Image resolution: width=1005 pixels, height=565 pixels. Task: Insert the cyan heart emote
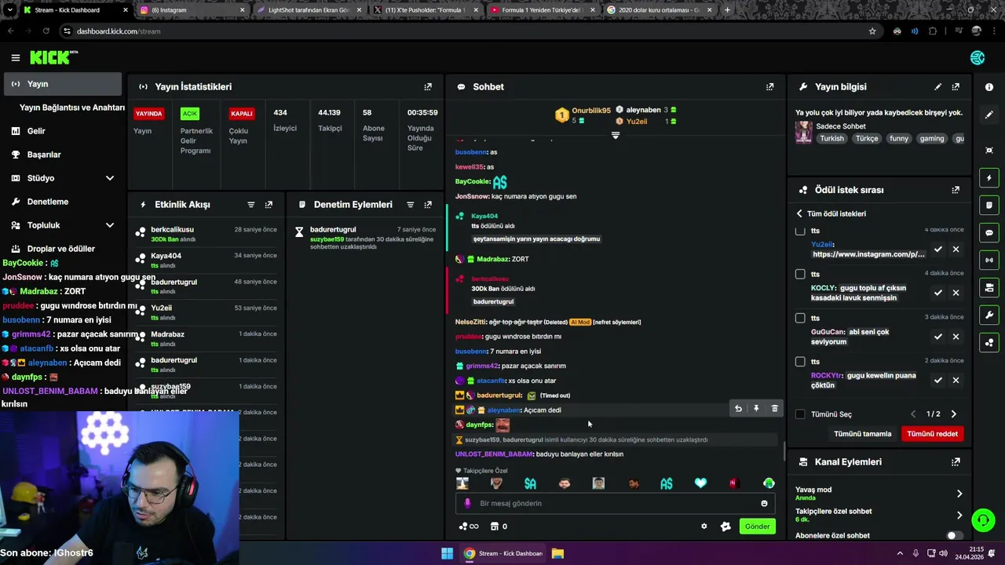coord(700,483)
